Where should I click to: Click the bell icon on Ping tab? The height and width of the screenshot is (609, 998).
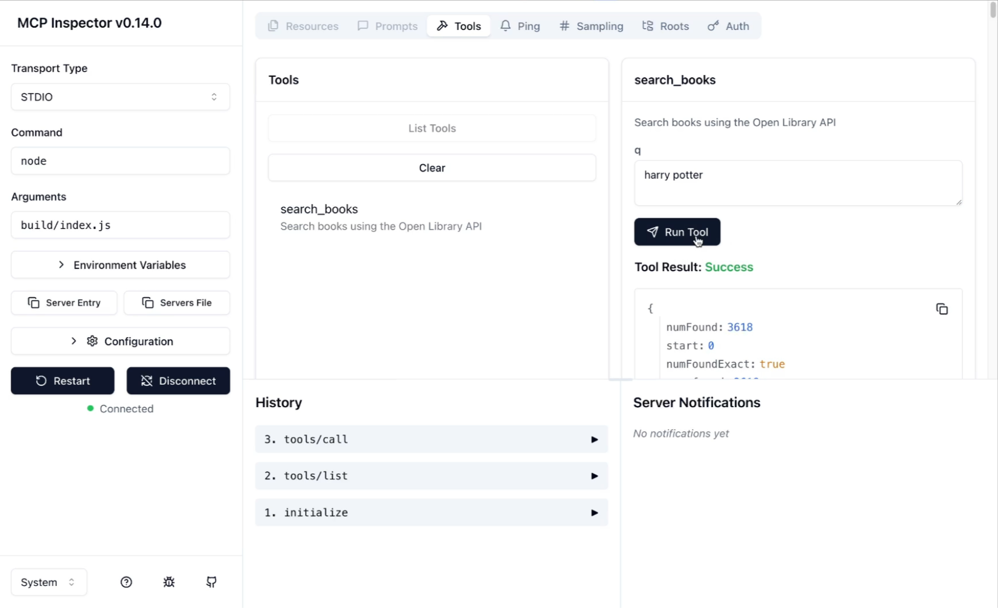pos(506,26)
